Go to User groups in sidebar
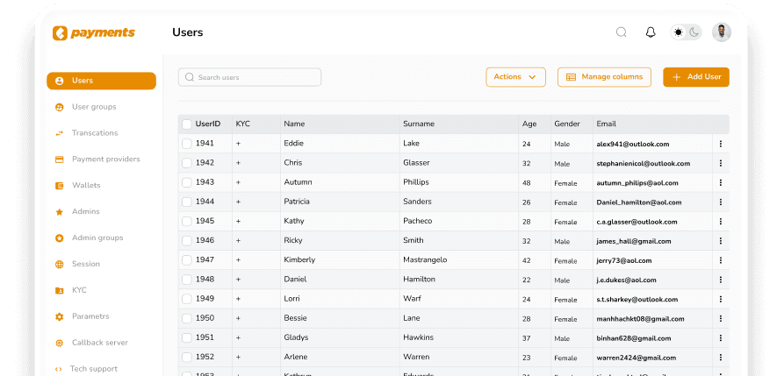Screen dimensions: 784x376 (x=93, y=107)
